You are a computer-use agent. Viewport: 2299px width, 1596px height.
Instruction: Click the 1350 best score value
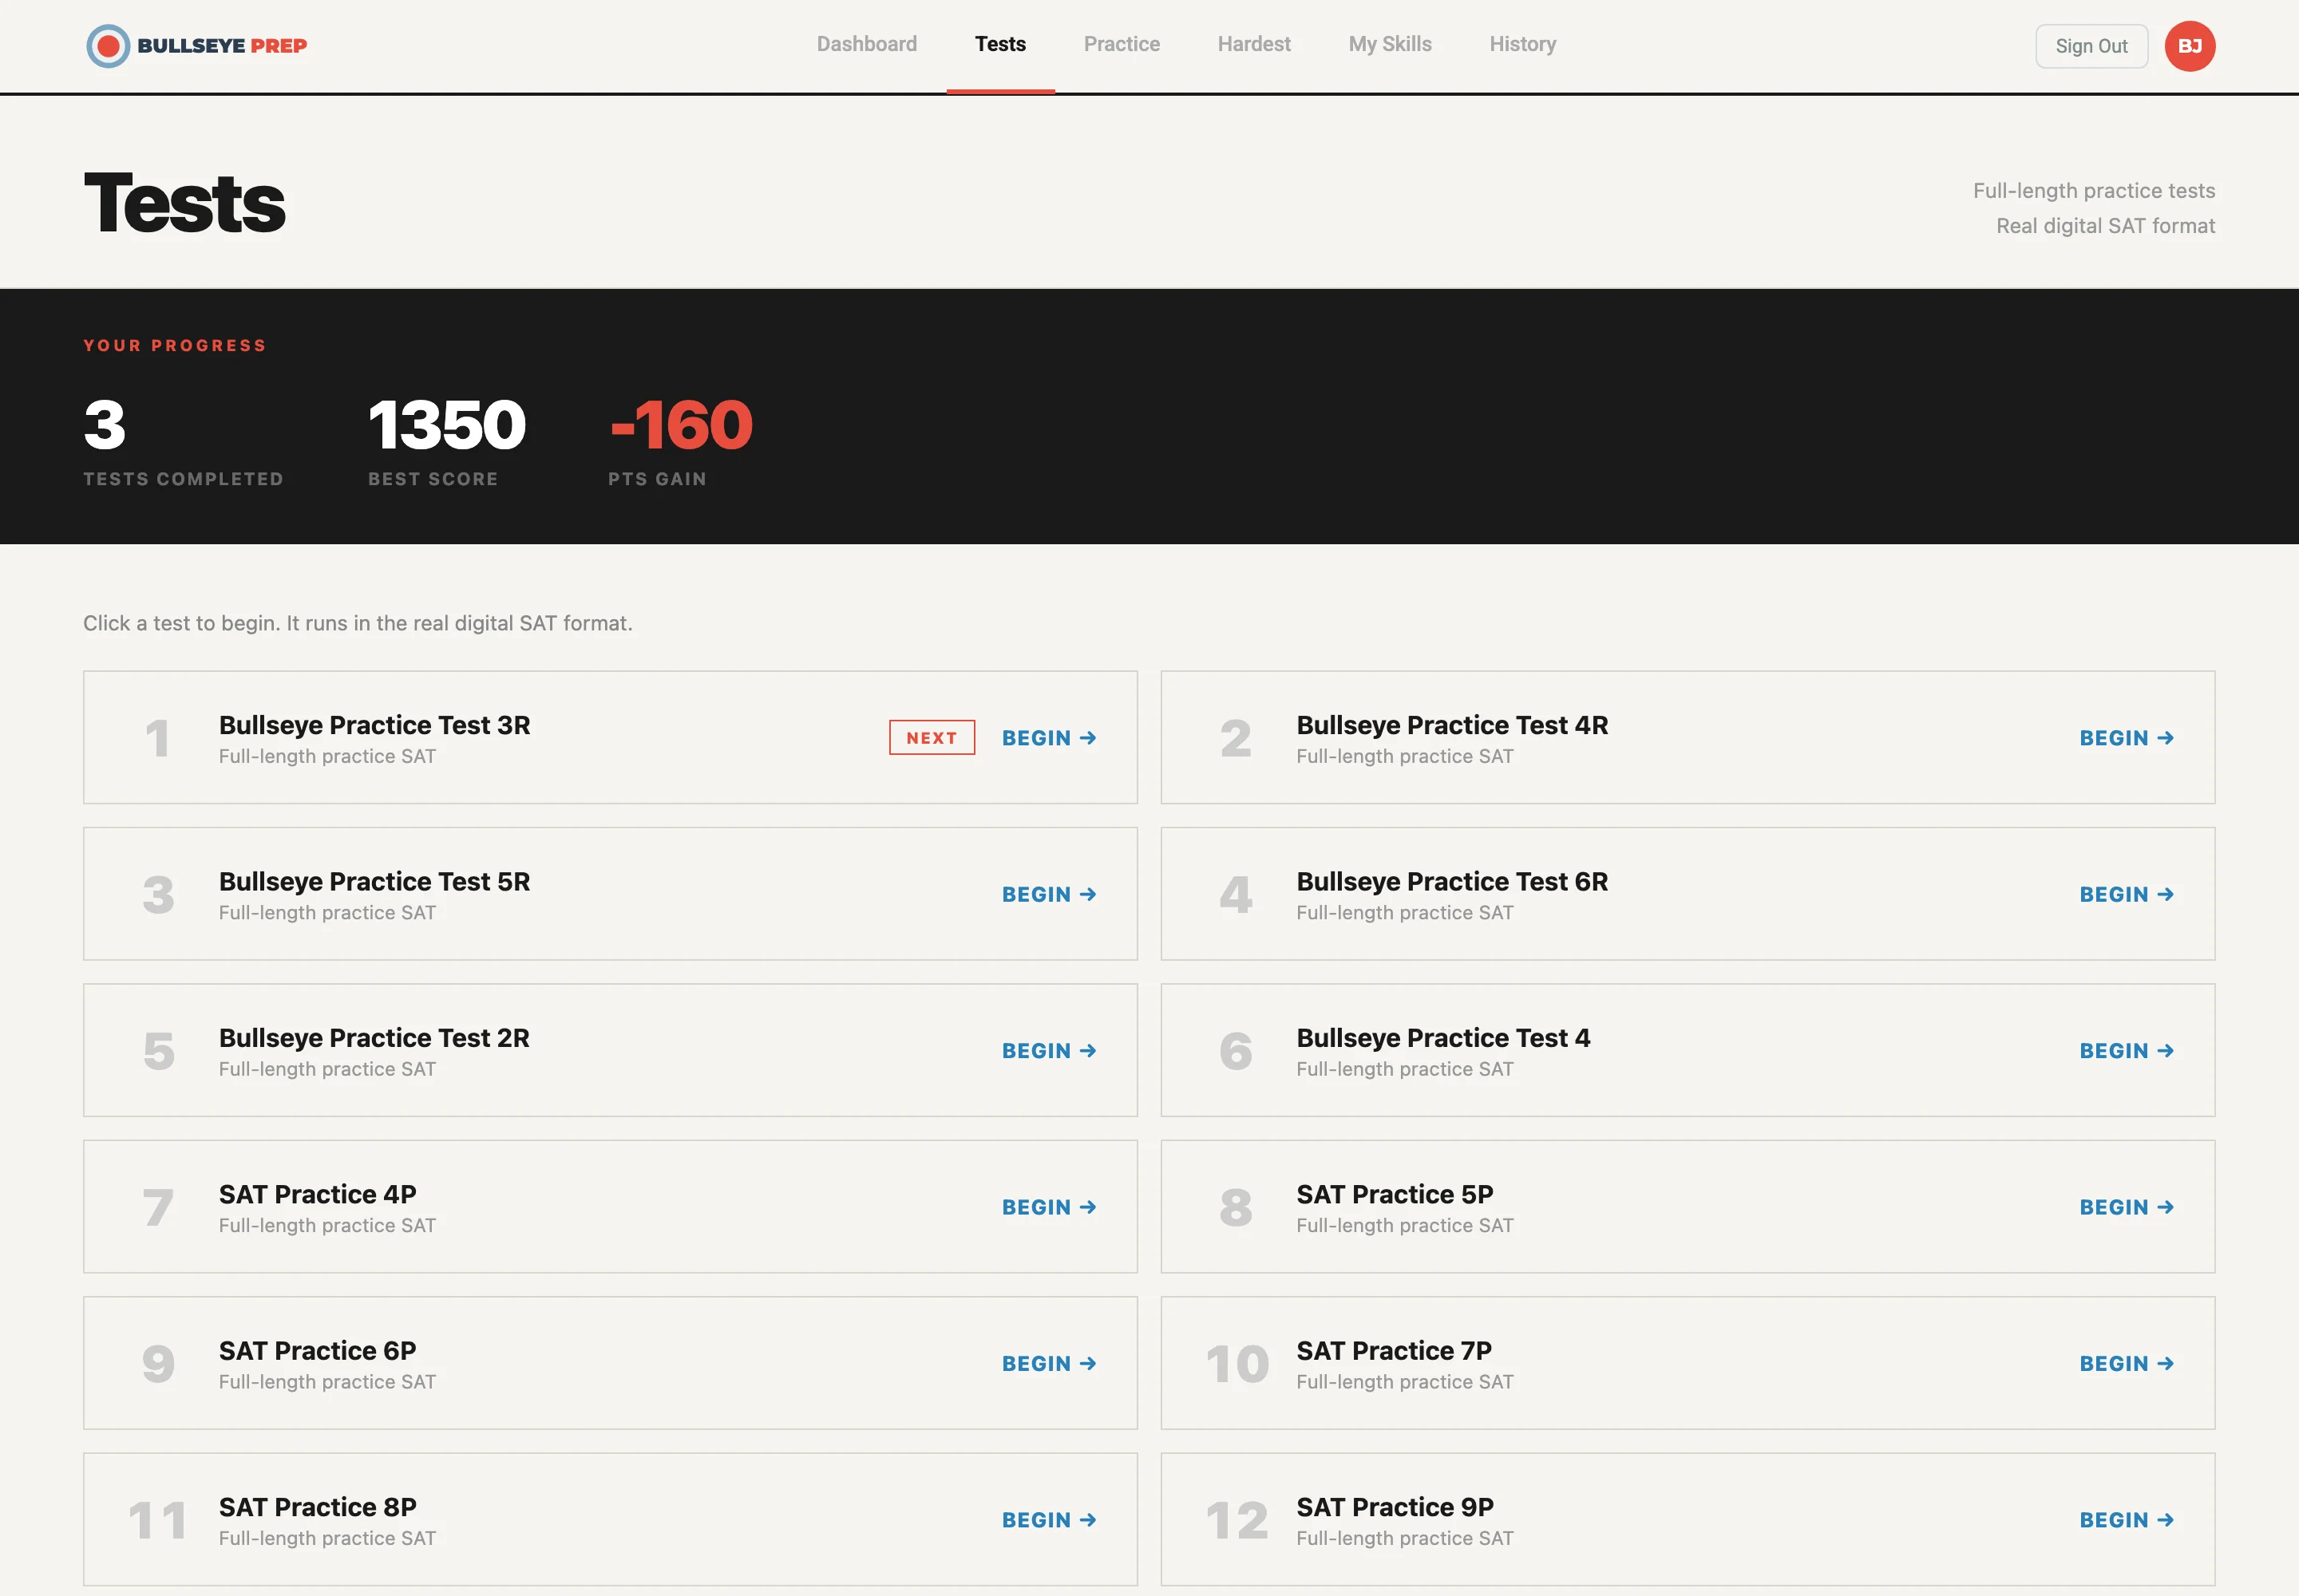tap(447, 425)
